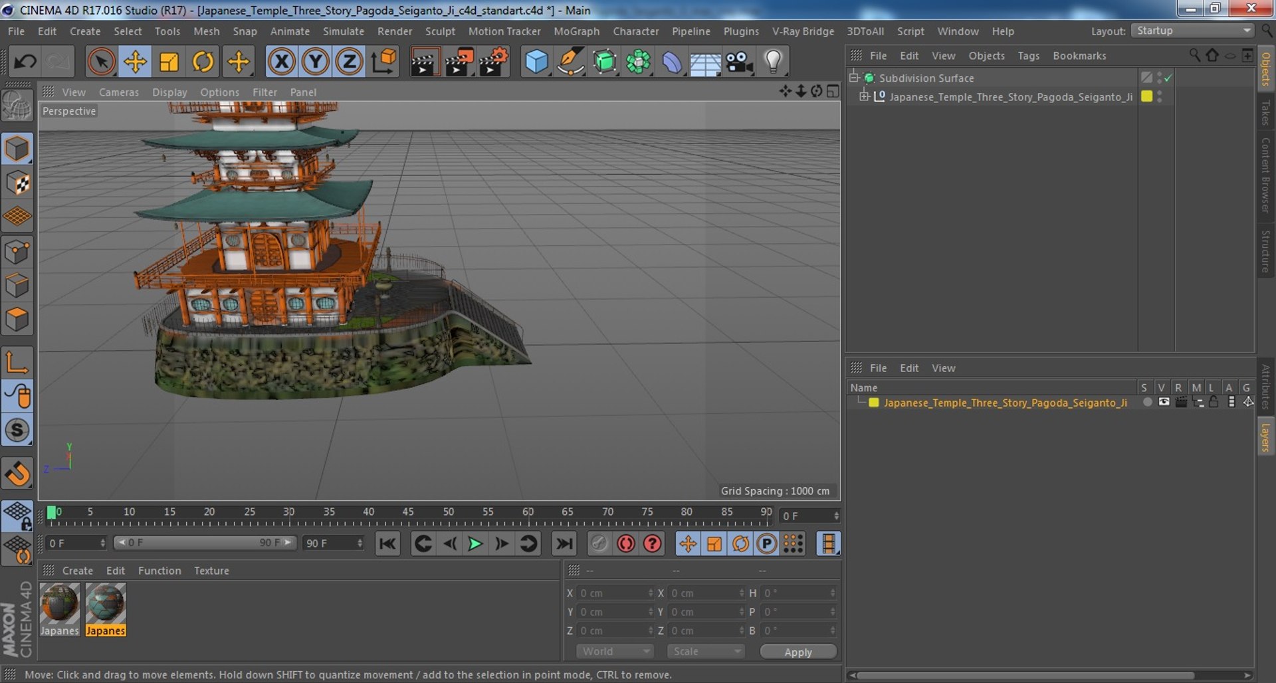Viewport: 1276px width, 683px height.
Task: Click the Play Forwards button
Action: [x=475, y=543]
